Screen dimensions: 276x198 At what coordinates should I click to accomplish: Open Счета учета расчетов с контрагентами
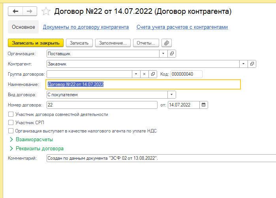click(x=182, y=27)
